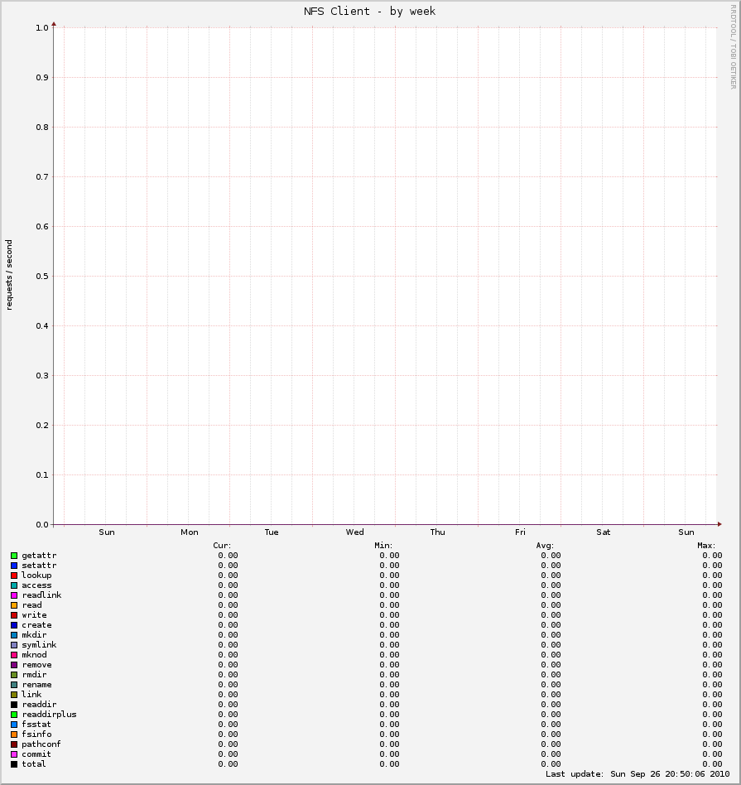This screenshot has width=741, height=785.
Task: Click the pink mknod legend swatch
Action: pos(14,655)
